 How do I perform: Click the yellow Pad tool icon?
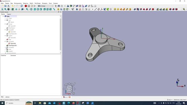[115, 9]
